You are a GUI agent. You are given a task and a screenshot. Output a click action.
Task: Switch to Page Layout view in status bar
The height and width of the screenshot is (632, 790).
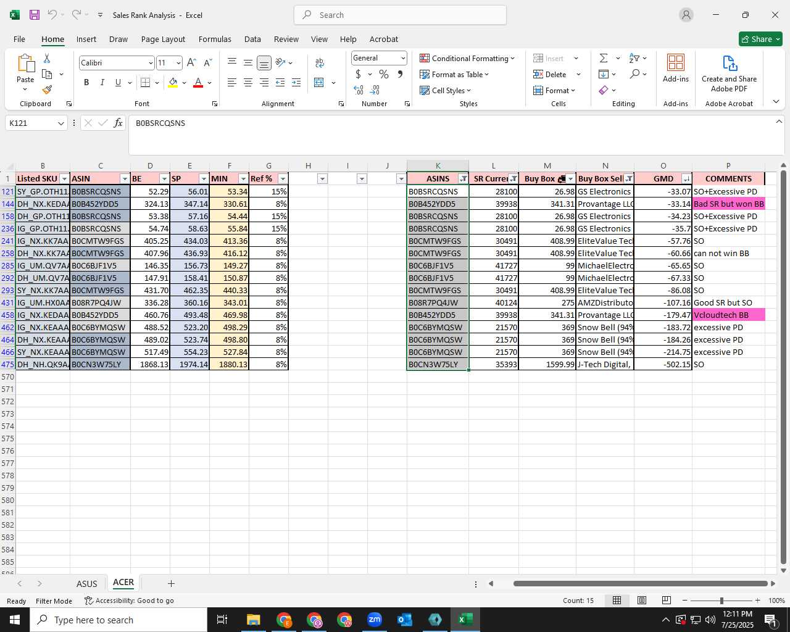point(642,601)
